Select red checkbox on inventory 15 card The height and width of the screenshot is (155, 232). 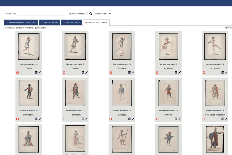click(x=204, y=119)
